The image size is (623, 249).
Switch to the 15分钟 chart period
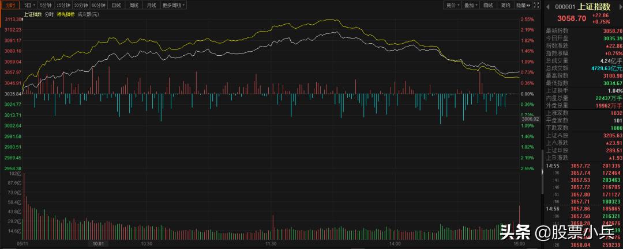[x=63, y=5]
